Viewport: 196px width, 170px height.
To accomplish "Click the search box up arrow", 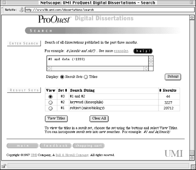I will coord(151,58).
